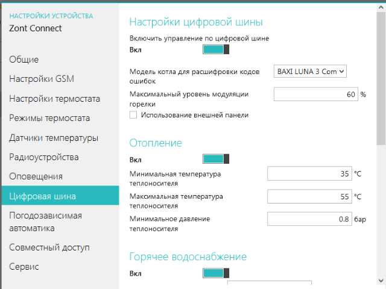Open Датчики температуры section

53,138
